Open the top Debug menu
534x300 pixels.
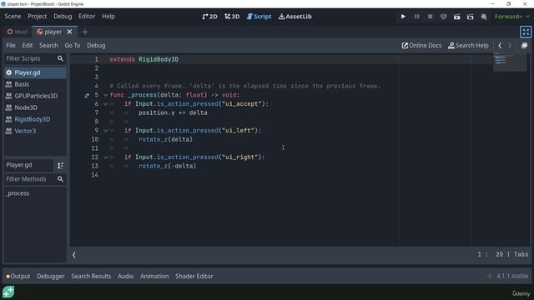tap(63, 17)
